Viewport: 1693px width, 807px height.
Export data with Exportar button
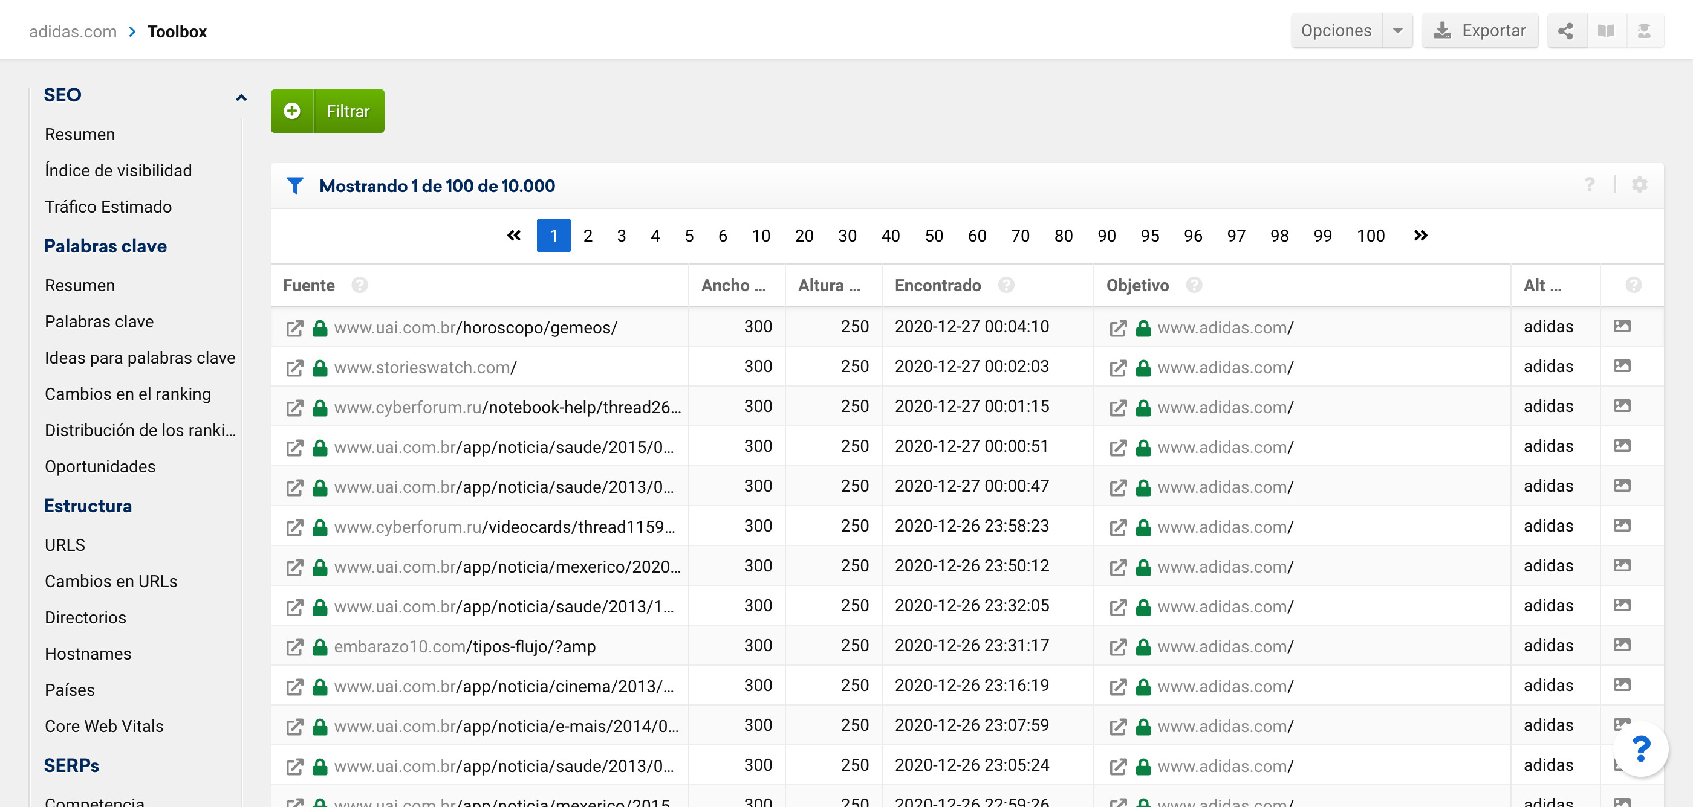1480,31
